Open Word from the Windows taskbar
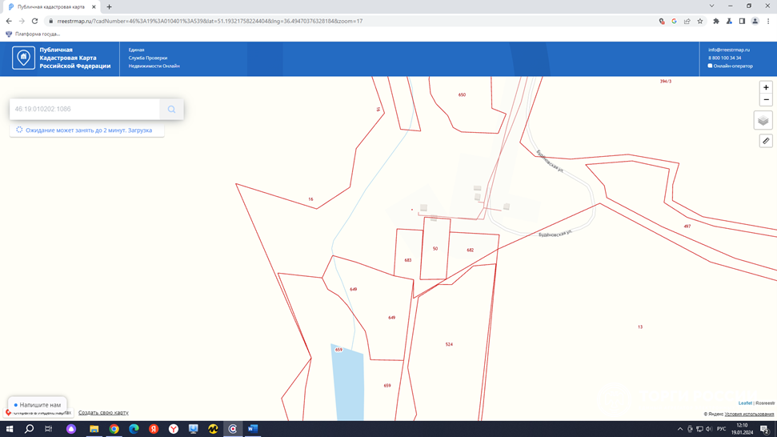The height and width of the screenshot is (437, 777). point(253,429)
